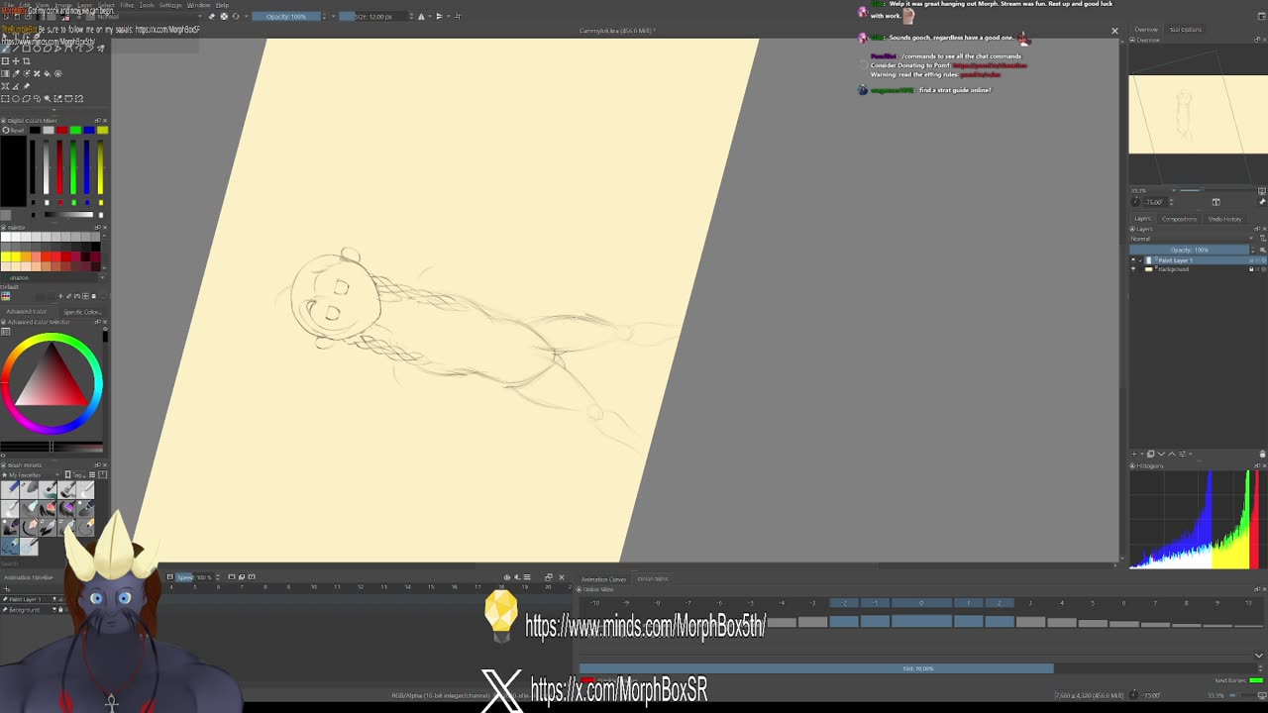Toggle vertical mirror tool
Screen dimensions: 1268x713
(439, 16)
